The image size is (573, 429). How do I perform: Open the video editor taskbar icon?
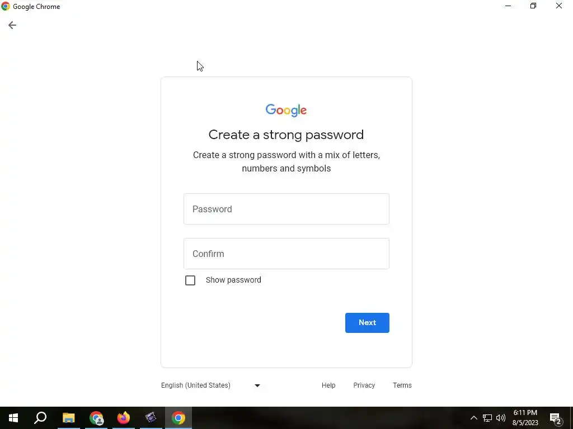[x=151, y=418]
